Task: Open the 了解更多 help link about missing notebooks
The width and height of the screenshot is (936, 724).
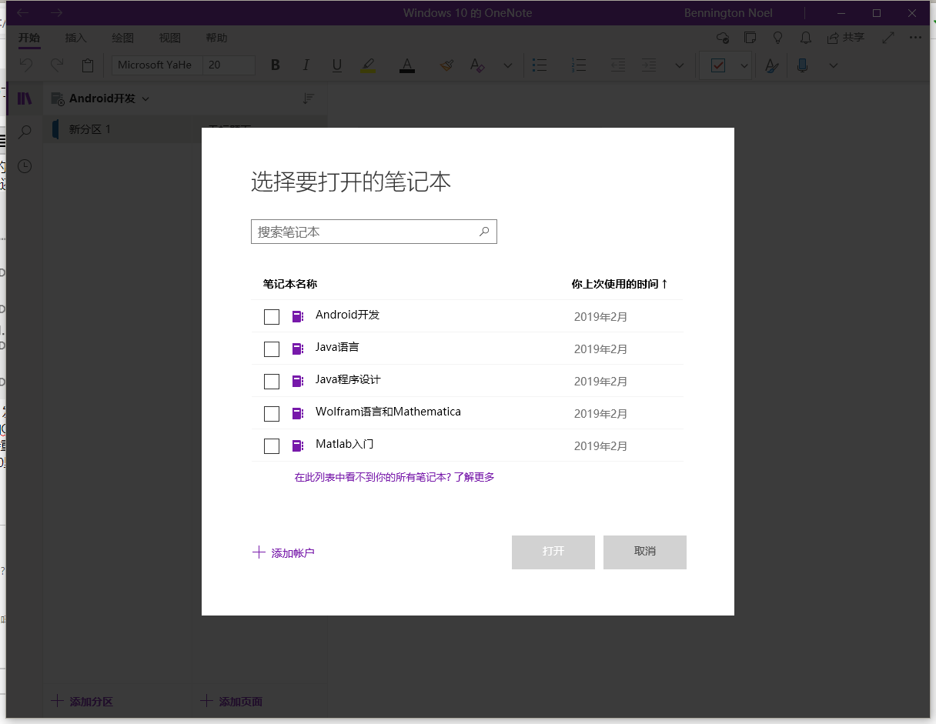Action: coord(474,477)
